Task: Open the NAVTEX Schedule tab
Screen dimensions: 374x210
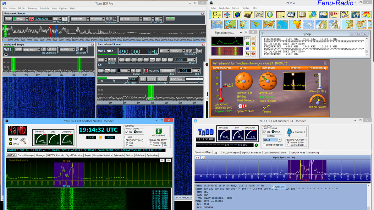Action: tap(56, 155)
